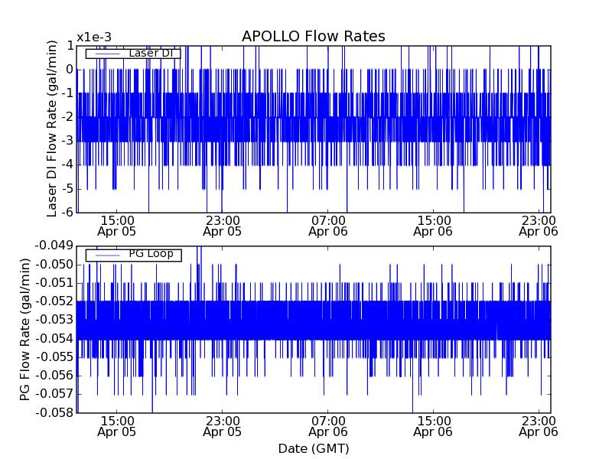Screen dimensions: 612x459
Task: Click the Date (GMT) x-axis label
Action: (313, 448)
